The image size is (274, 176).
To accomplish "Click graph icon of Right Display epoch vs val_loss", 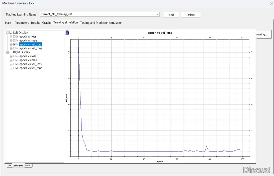I will [17, 64].
